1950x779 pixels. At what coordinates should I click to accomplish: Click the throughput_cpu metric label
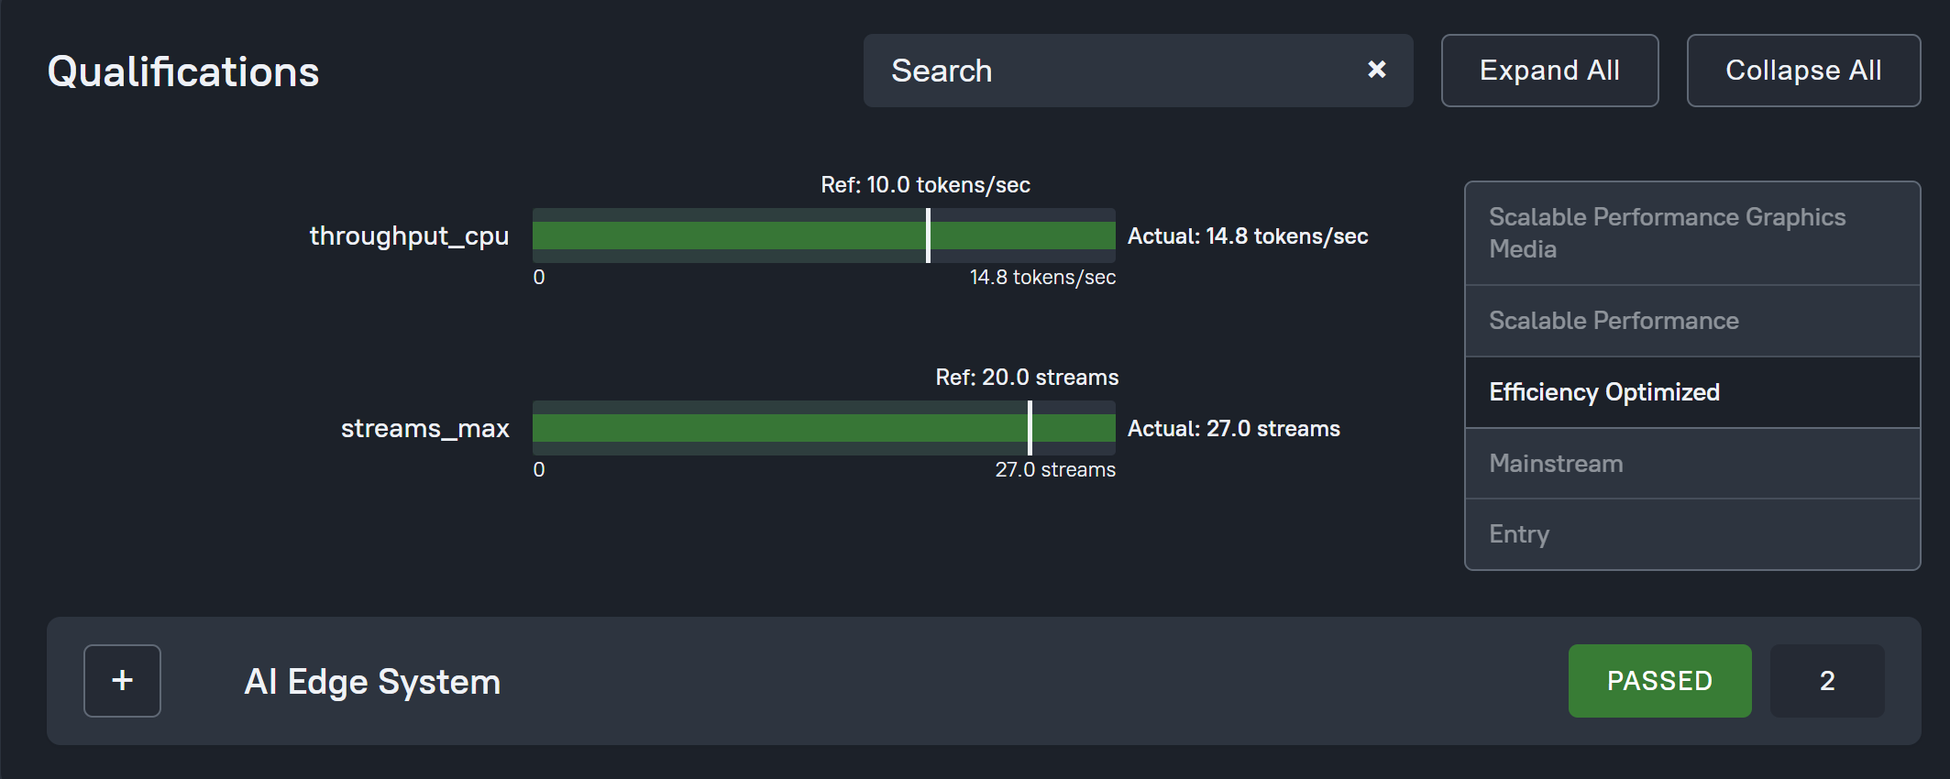409,236
